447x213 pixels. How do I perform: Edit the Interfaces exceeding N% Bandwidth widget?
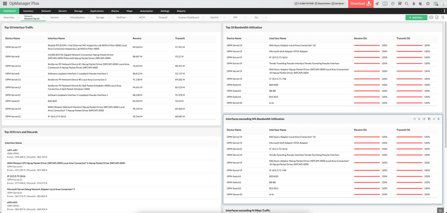[424, 119]
